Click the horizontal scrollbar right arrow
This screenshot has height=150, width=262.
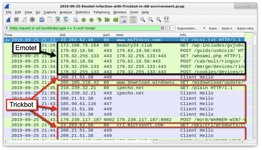pos(243,142)
